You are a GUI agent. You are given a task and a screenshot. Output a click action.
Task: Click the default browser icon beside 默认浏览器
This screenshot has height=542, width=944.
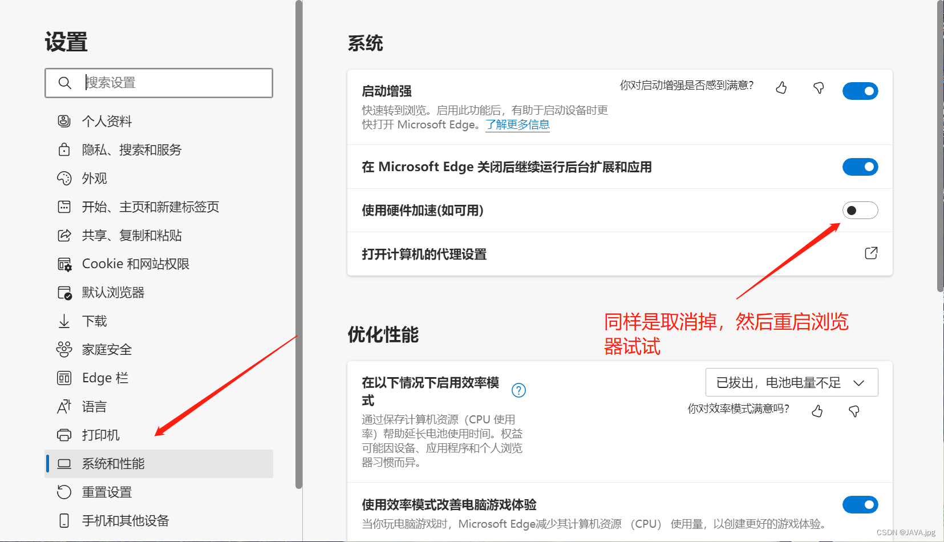tap(64, 293)
